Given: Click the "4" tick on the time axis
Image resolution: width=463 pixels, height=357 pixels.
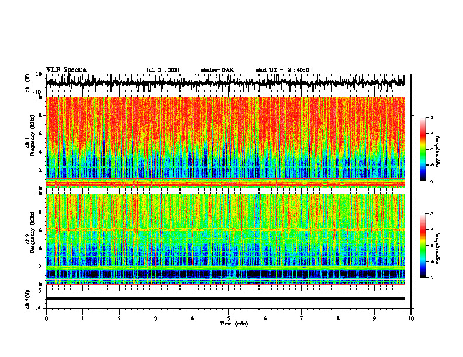Looking at the screenshot, I should click(192, 318).
